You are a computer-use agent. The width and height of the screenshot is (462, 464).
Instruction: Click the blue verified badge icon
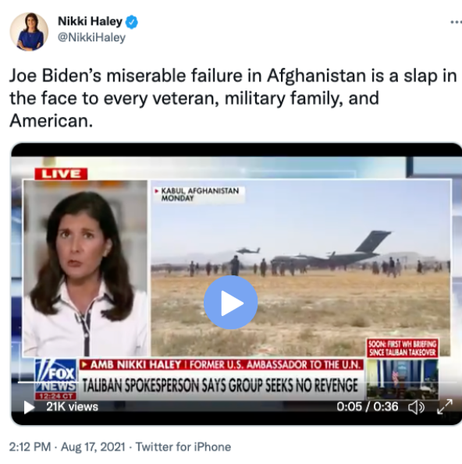coord(132,22)
